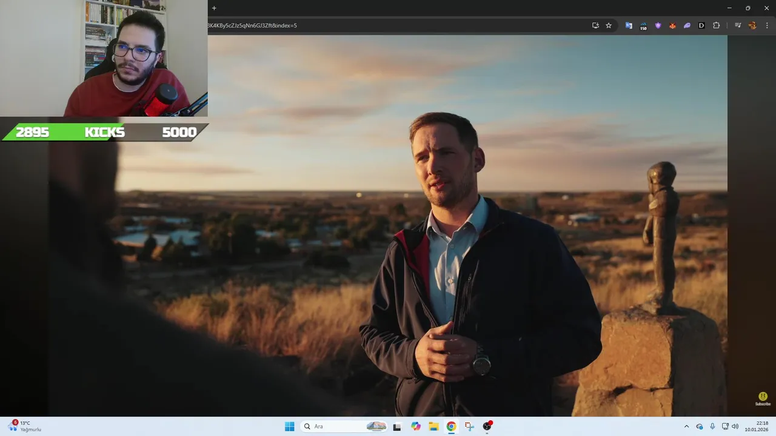This screenshot has width=776, height=436.
Task: Open File Explorer from the taskbar
Action: click(433, 426)
